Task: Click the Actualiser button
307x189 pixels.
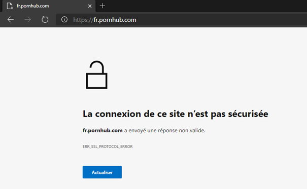Action: click(x=102, y=172)
